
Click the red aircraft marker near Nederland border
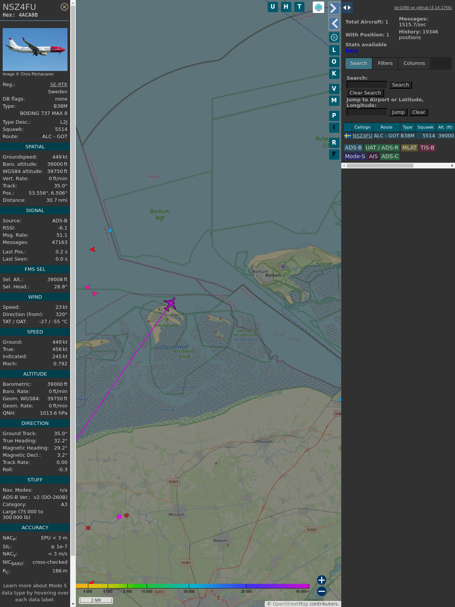click(x=92, y=249)
